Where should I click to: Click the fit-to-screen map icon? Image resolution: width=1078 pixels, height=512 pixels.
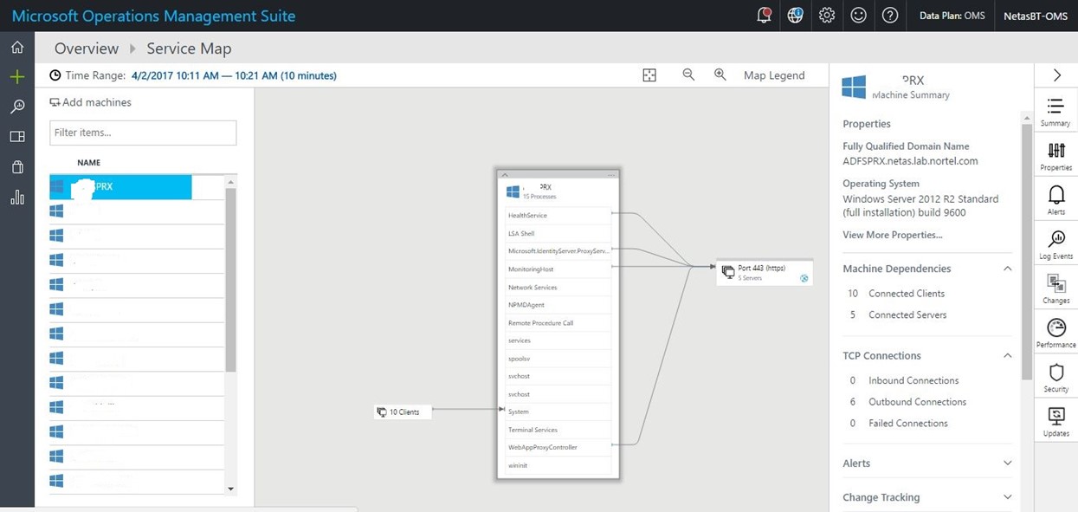649,75
